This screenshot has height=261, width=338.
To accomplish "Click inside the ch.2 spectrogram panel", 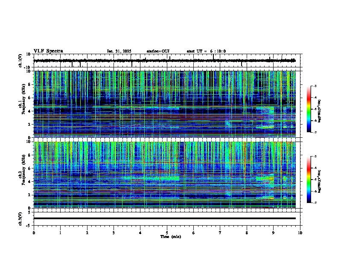I will point(165,175).
